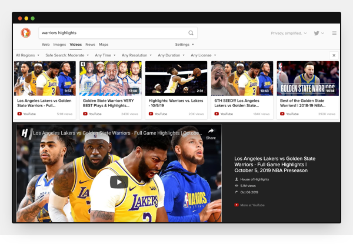Viewport: 353px width, 244px height.
Task: Click the 'House of Highlights' uploader text
Action: tap(254, 179)
